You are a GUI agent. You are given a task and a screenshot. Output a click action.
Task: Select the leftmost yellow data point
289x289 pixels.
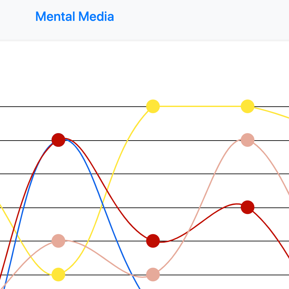[58, 274]
